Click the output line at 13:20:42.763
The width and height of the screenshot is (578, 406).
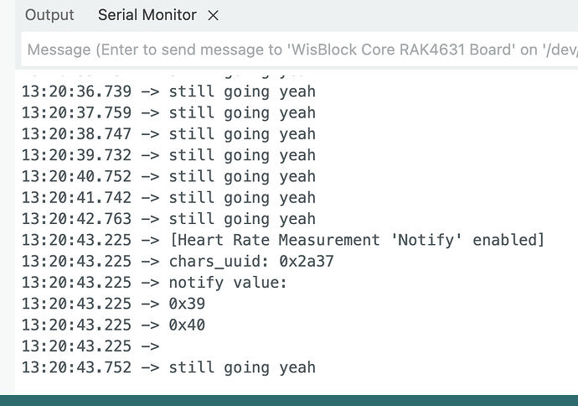tap(168, 219)
